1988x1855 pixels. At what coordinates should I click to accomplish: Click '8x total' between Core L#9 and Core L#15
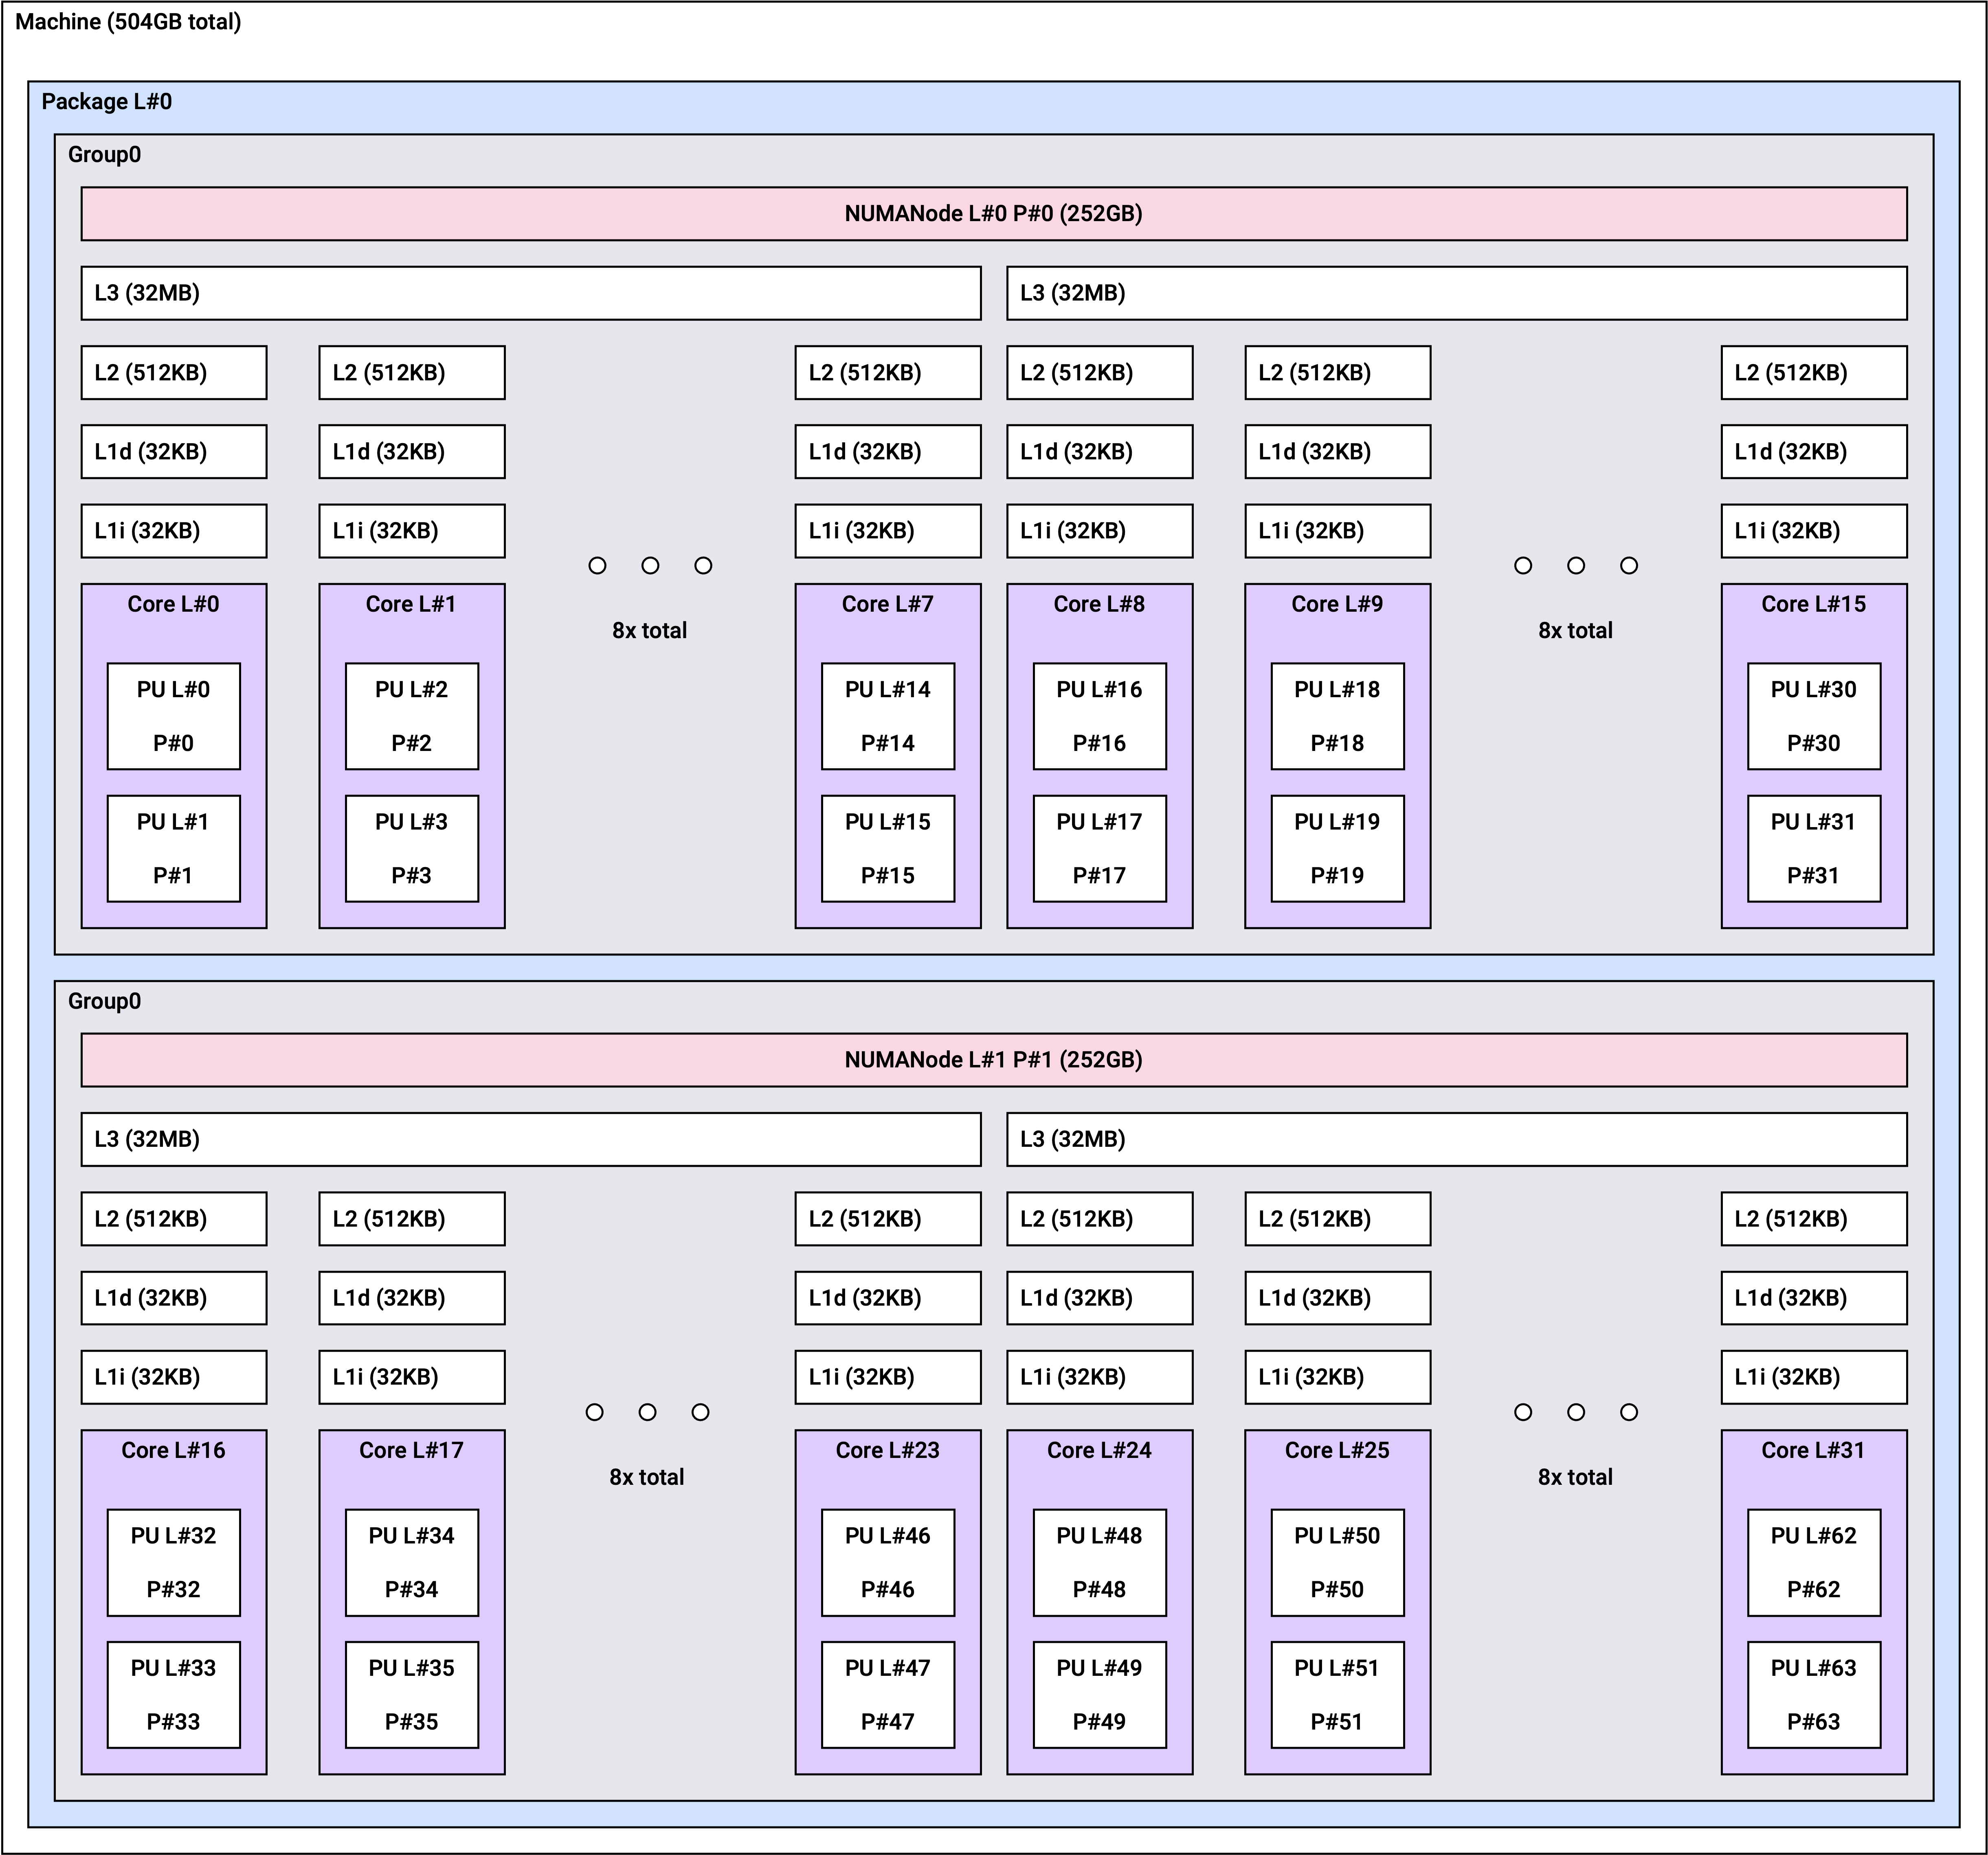pyautogui.click(x=1576, y=631)
